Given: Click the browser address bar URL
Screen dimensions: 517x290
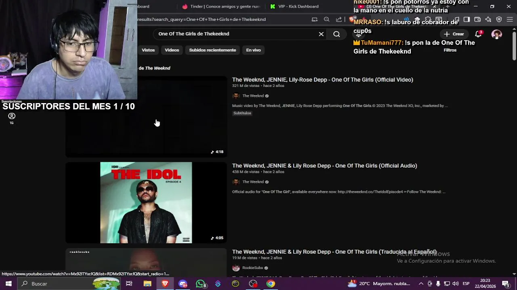Looking at the screenshot, I should [x=202, y=19].
